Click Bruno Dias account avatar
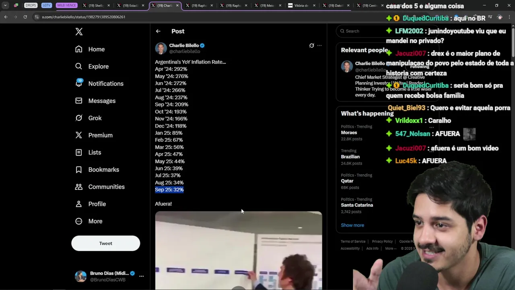 [x=80, y=276]
